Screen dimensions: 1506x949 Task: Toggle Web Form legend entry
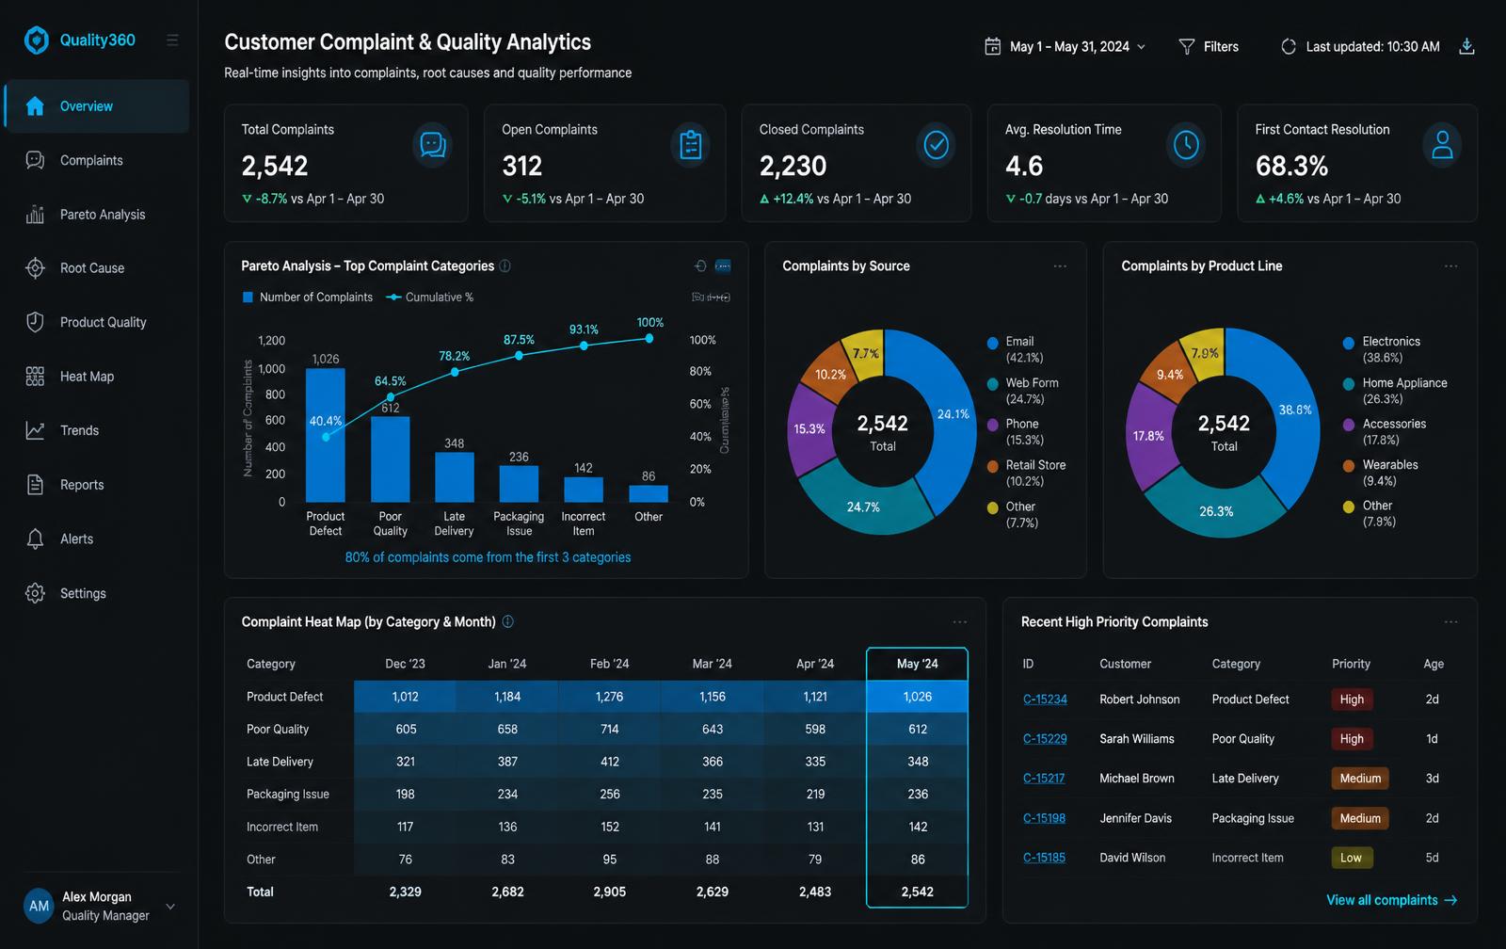click(x=1022, y=391)
